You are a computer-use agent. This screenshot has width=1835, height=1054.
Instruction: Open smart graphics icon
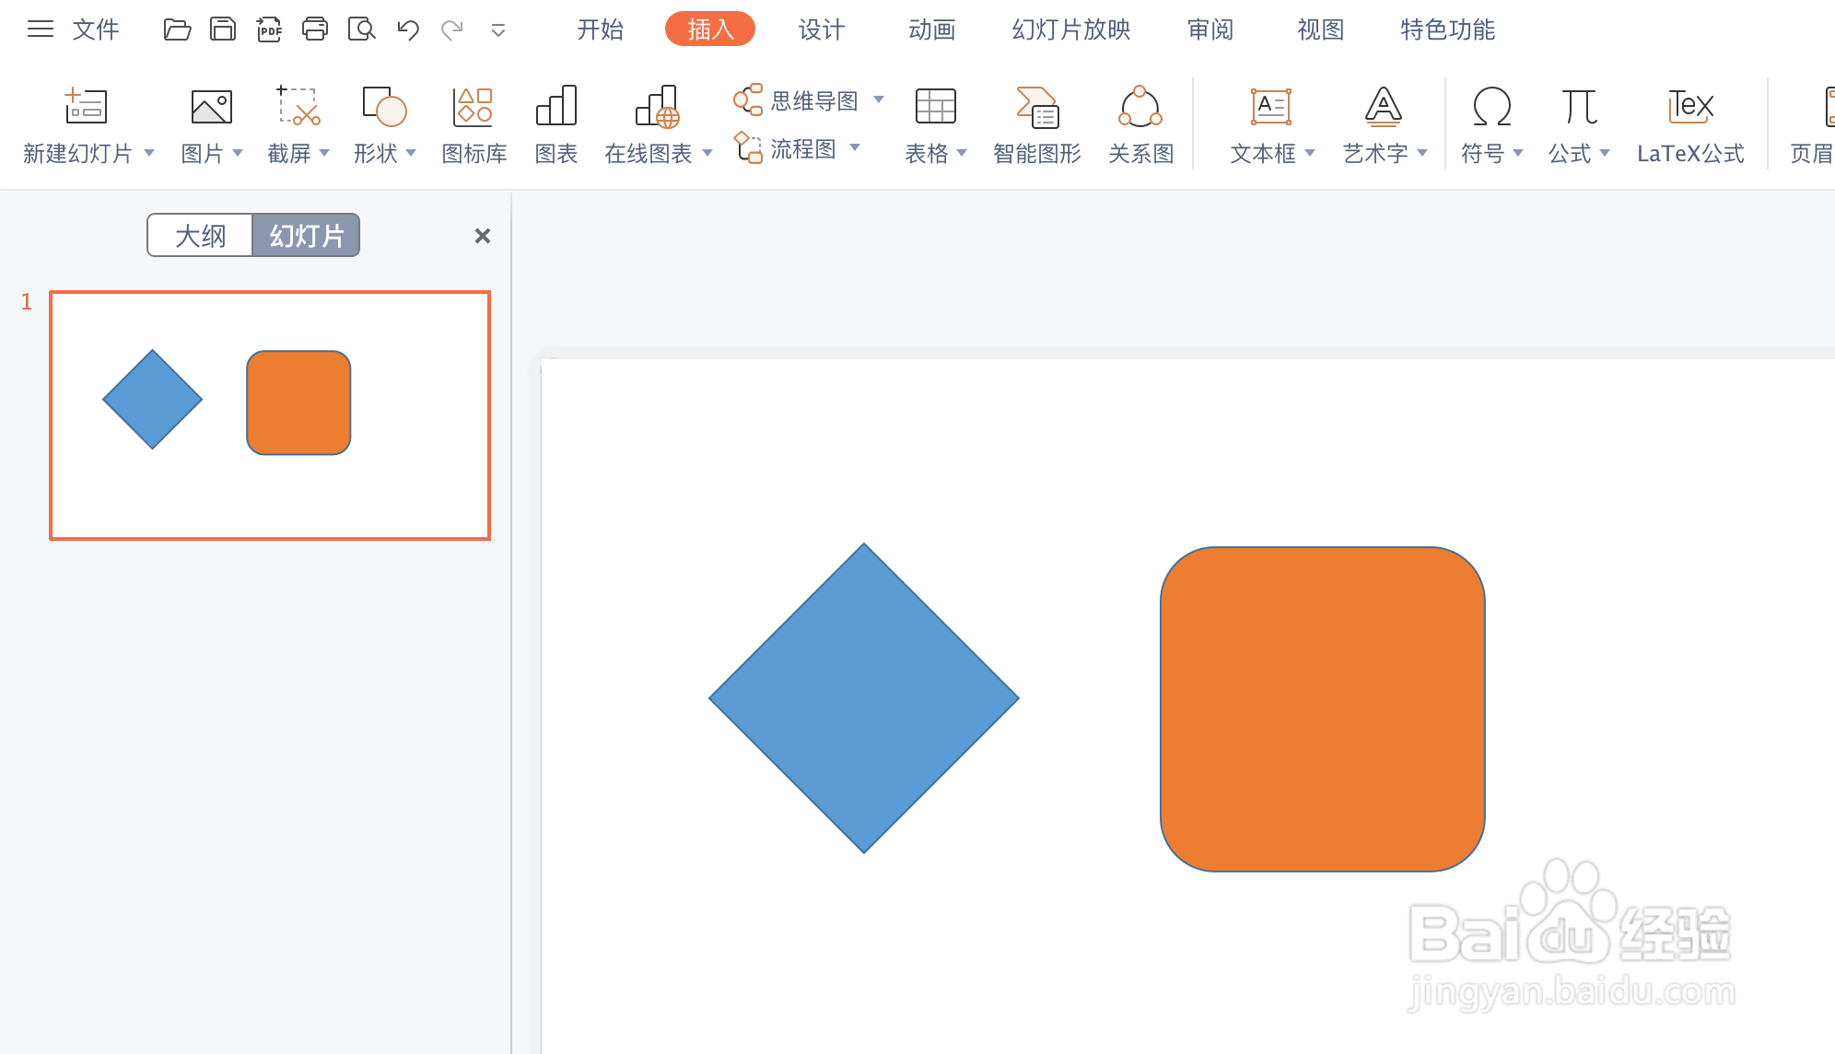click(1037, 107)
